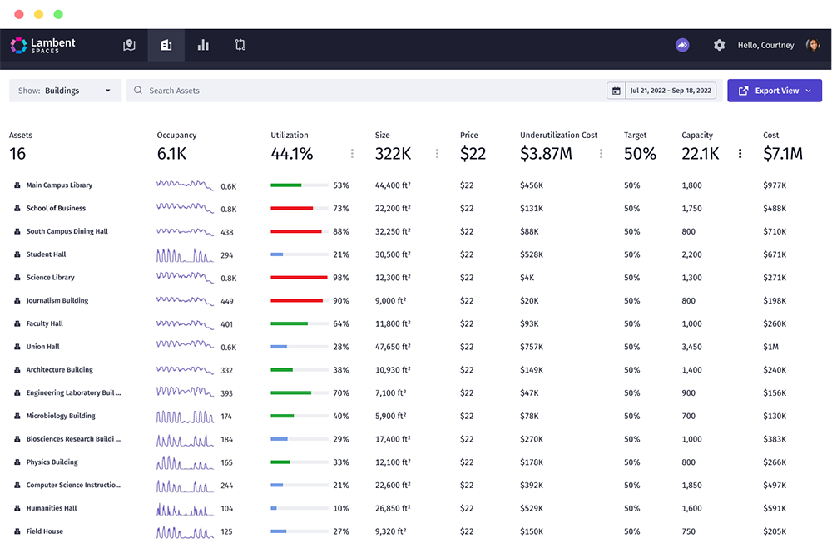Open Engineering Laboratory Building asset

click(x=73, y=393)
